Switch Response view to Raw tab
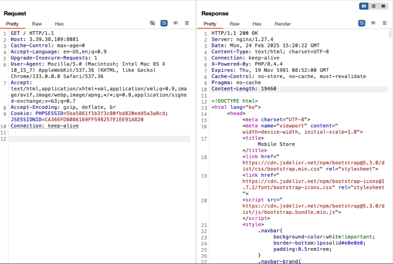The width and height of the screenshot is (393, 264). pos(235,24)
